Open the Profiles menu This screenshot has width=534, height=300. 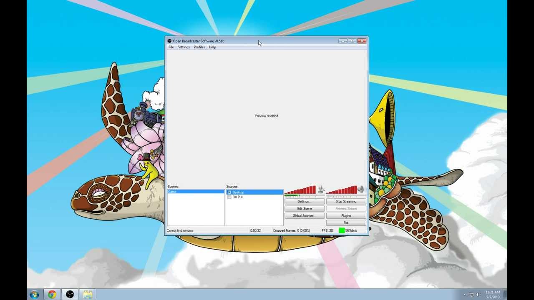tap(199, 47)
